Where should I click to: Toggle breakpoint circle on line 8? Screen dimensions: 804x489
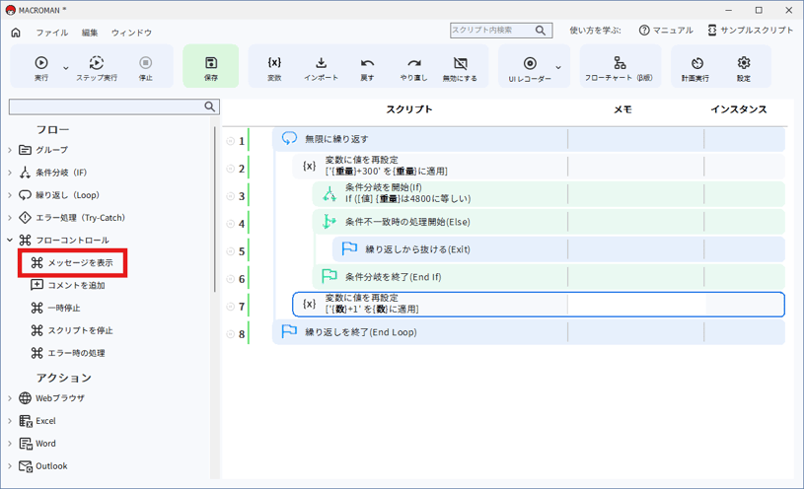(230, 334)
